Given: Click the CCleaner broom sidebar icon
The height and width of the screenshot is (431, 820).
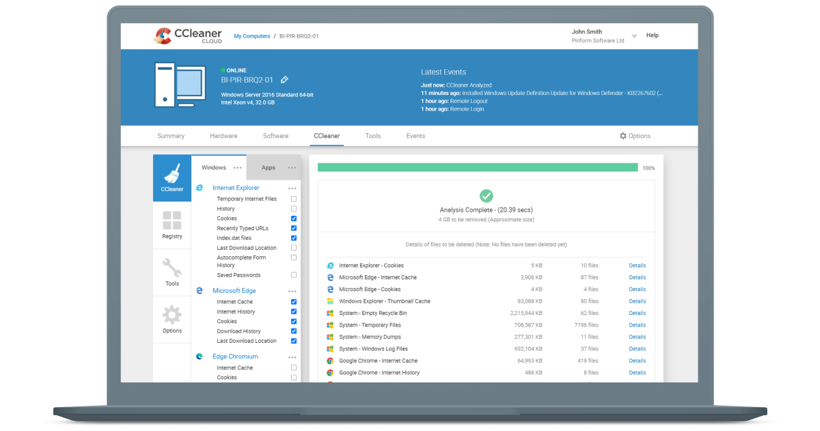Looking at the screenshot, I should pos(172,178).
